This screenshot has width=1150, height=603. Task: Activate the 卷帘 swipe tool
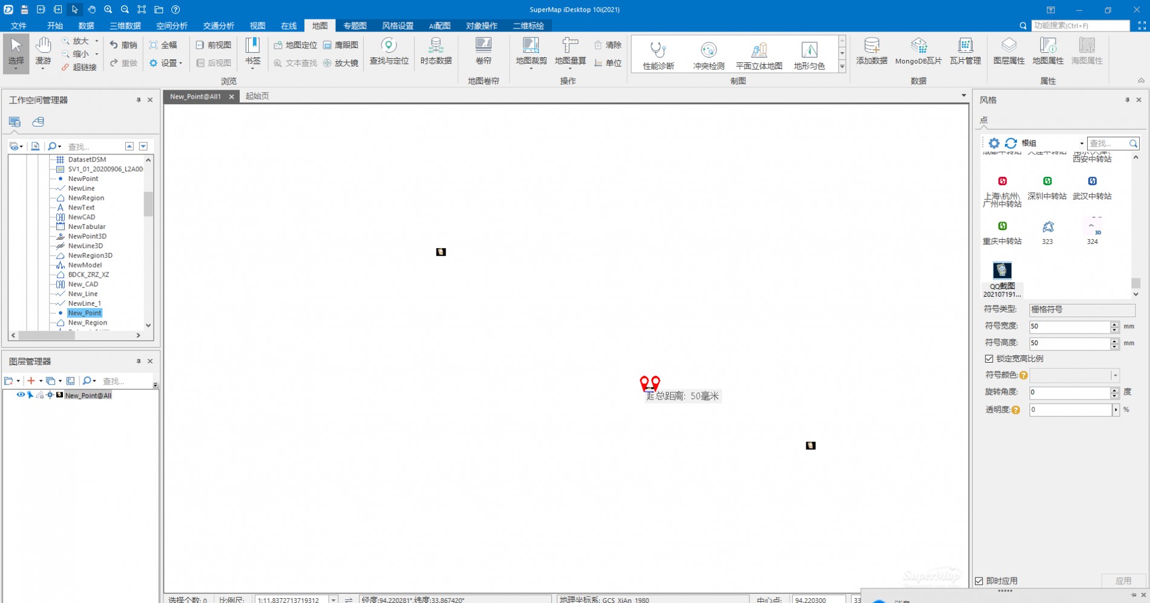[x=483, y=51]
